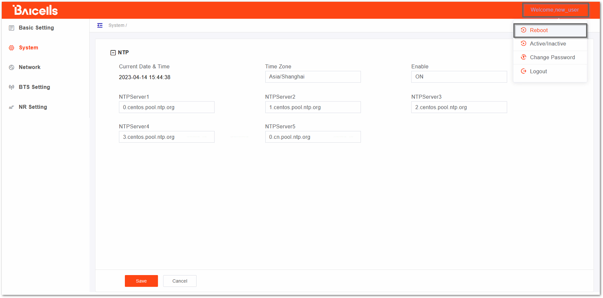Click the Network globe icon
The width and height of the screenshot is (603, 298).
click(x=12, y=67)
